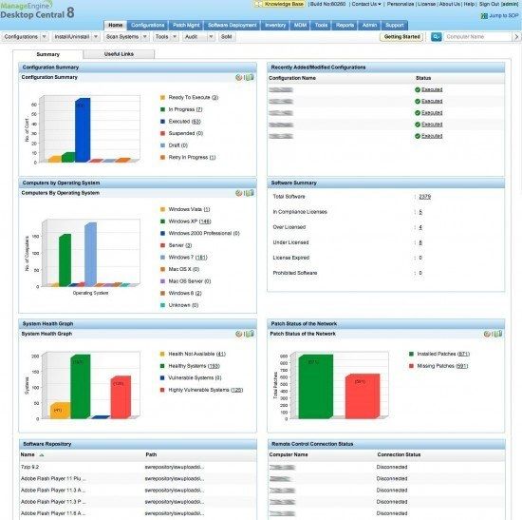The image size is (522, 520).
Task: Show Configuration Summary as bar chart
Action: tap(250, 77)
